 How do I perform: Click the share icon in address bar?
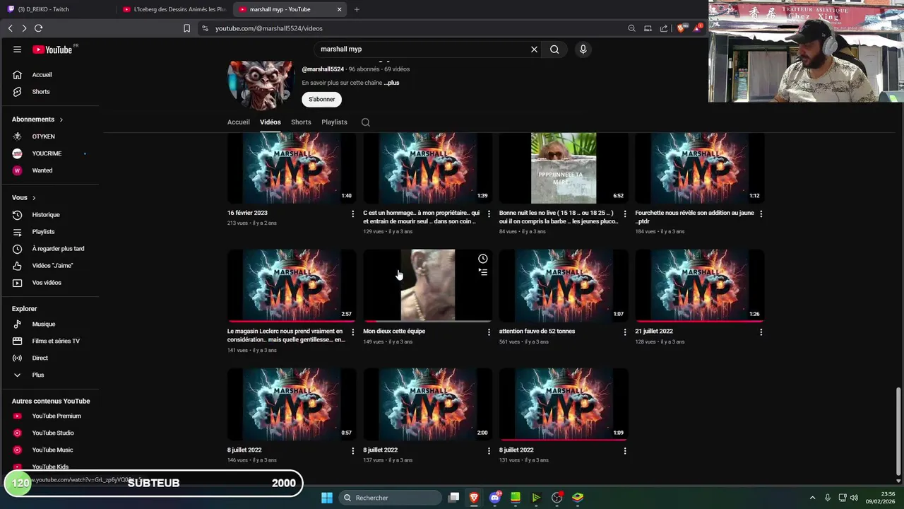point(664,28)
